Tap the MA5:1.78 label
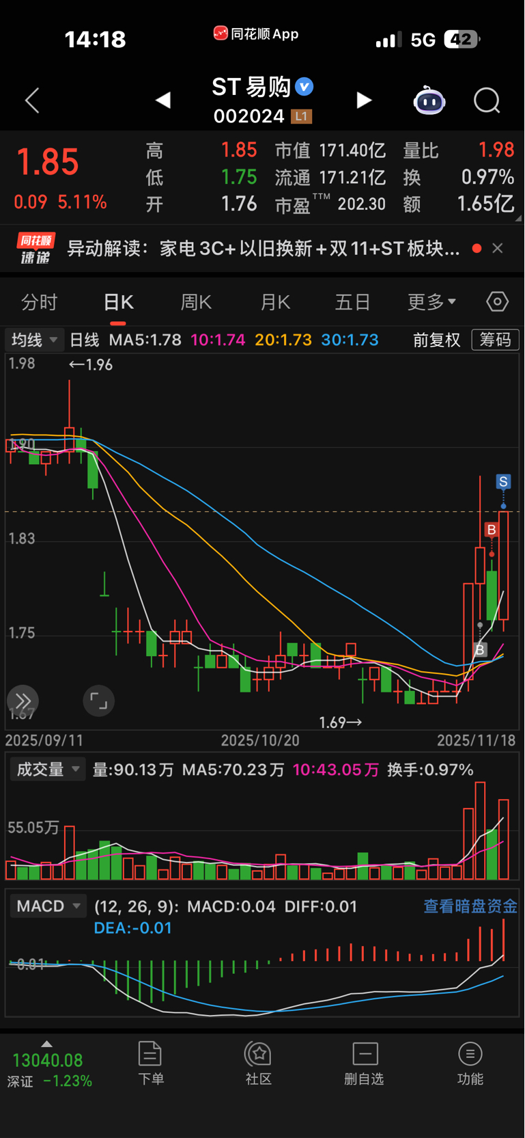The image size is (525, 1138). 145,340
